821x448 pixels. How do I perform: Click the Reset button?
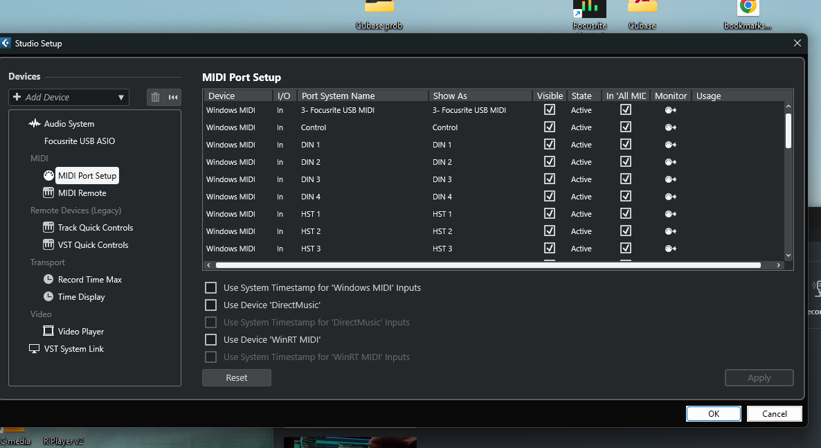(x=237, y=378)
